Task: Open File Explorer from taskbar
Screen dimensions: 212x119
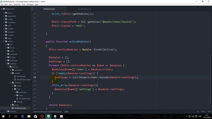Action: (29, 116)
